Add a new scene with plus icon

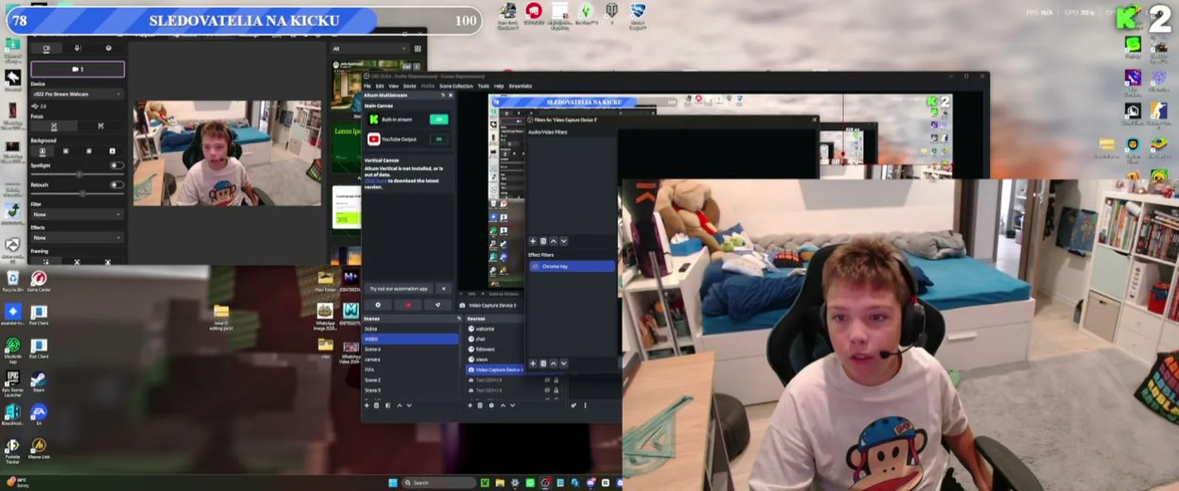pos(366,405)
